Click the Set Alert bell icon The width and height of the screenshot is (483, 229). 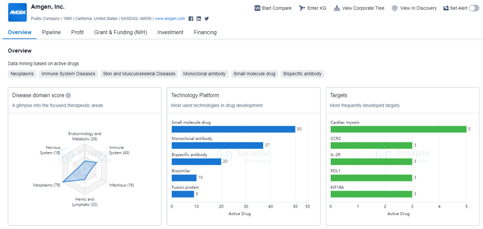446,8
